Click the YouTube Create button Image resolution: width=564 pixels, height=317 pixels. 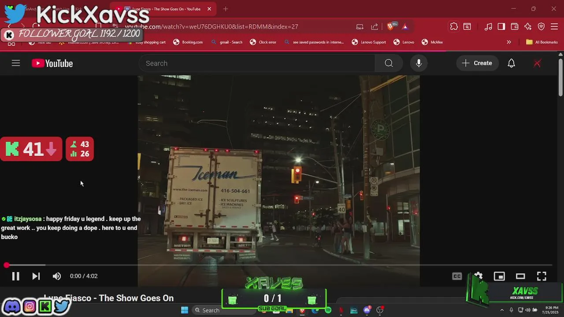[477, 63]
